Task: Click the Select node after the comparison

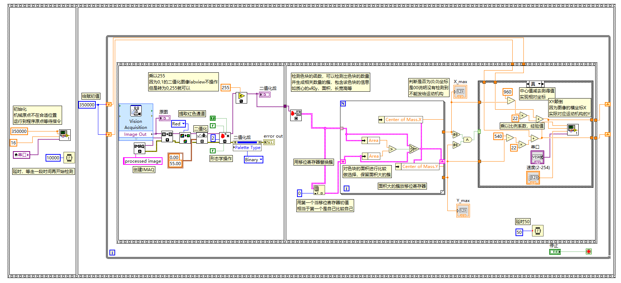Action: click(414, 148)
